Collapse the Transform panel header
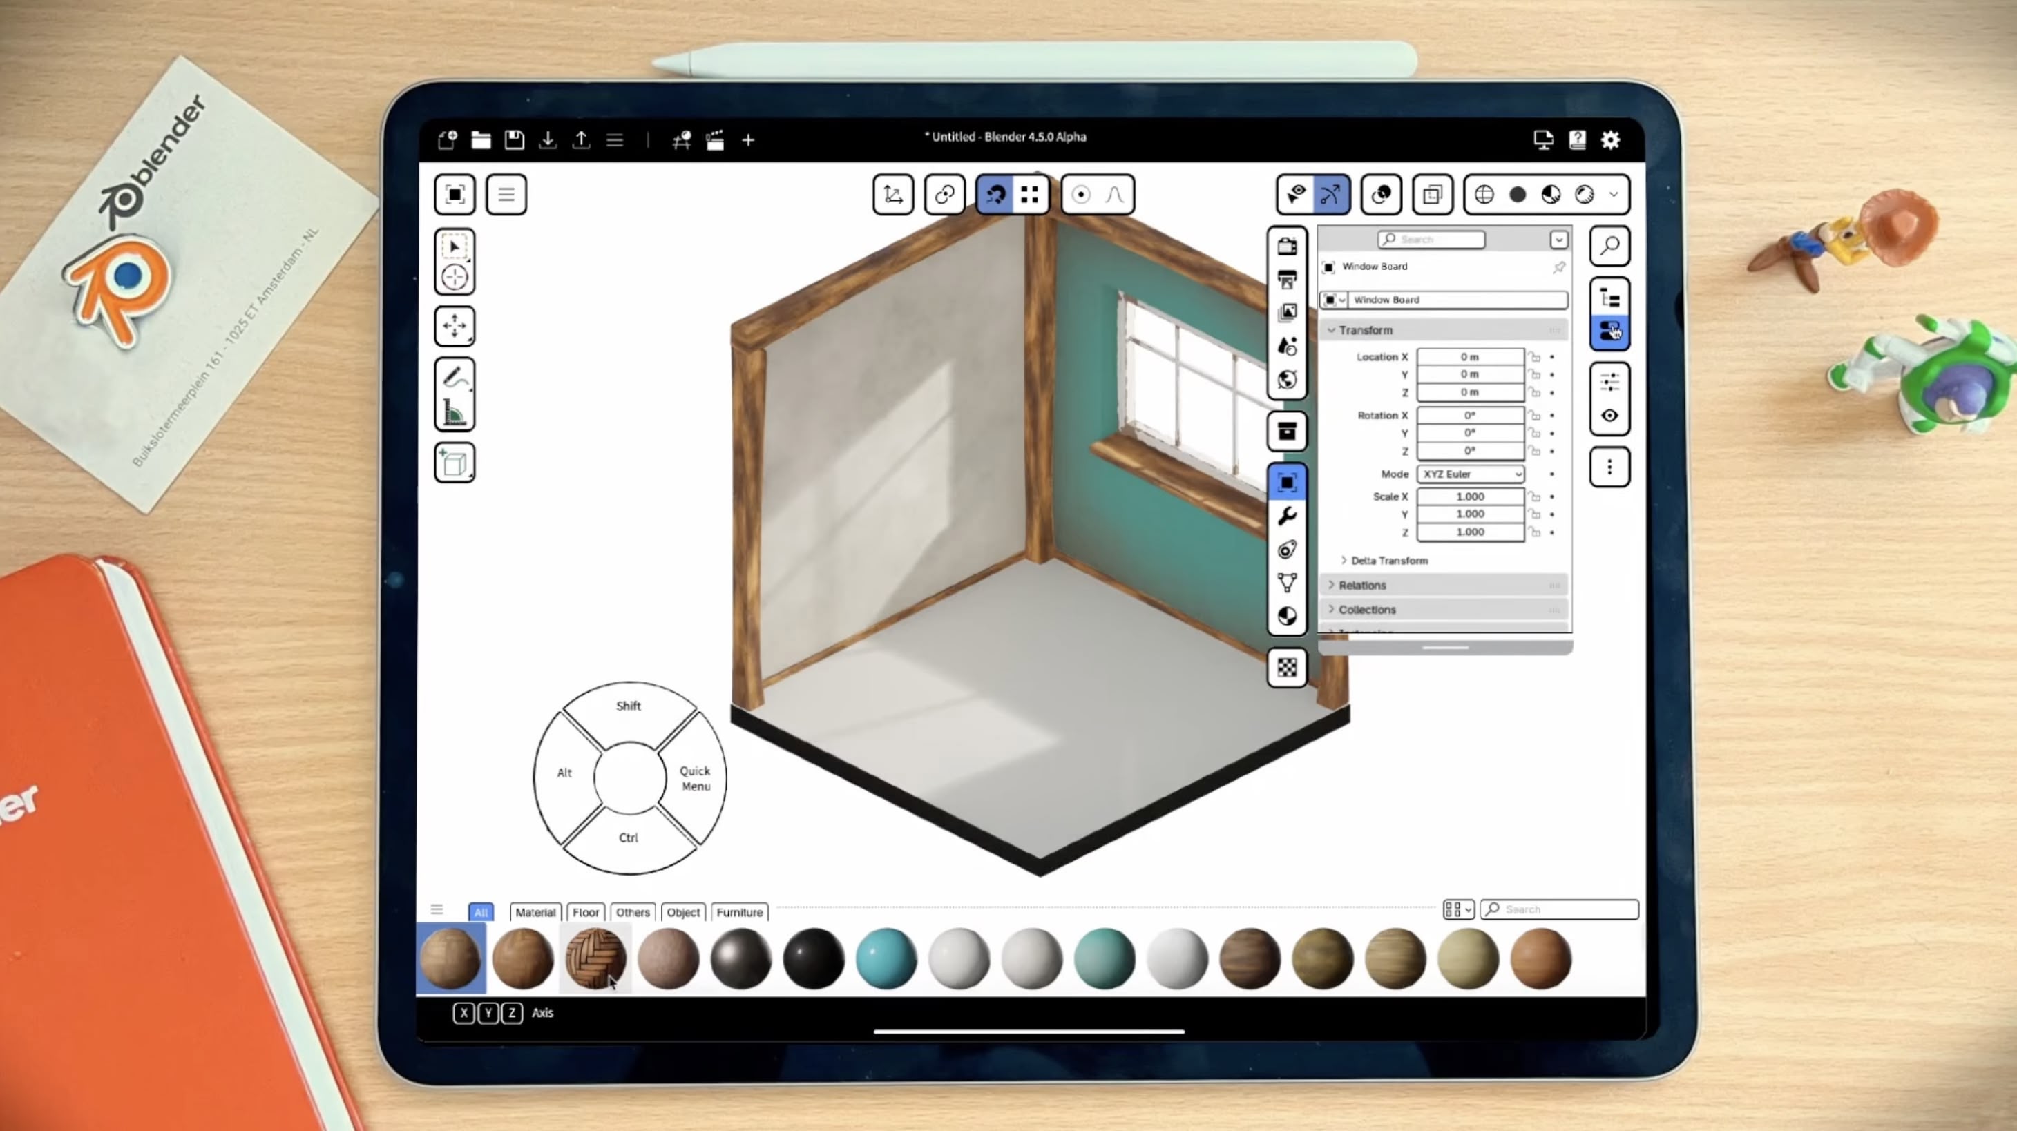Screen dimensions: 2017x1131 [1366, 329]
